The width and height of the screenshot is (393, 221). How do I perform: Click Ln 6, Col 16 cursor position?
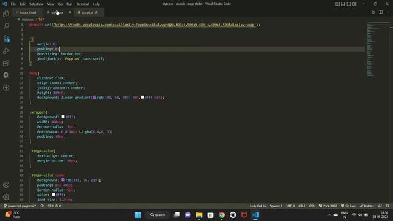pyautogui.click(x=258, y=206)
